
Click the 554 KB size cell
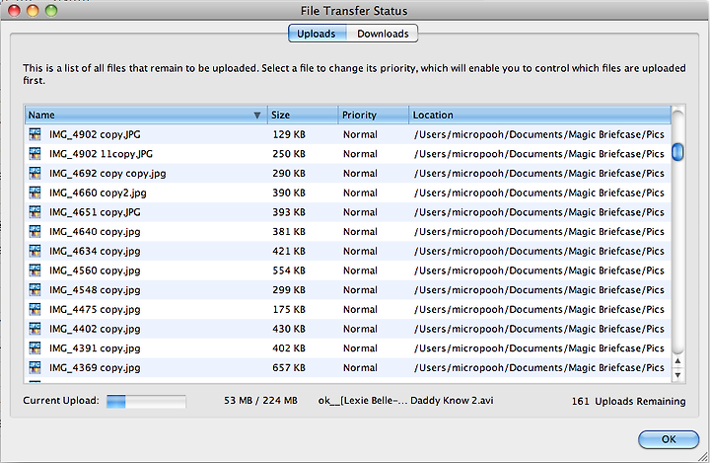click(289, 271)
